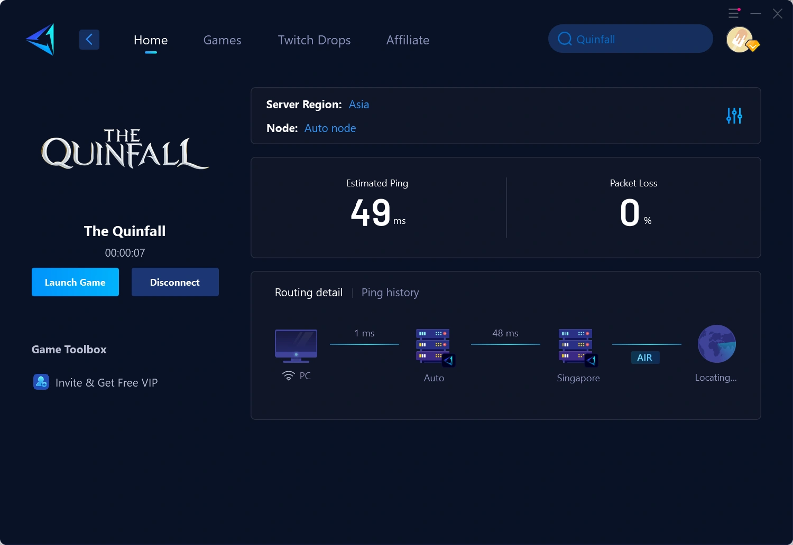The image size is (793, 545).
Task: Click the Quinfall search input field
Action: click(x=630, y=39)
